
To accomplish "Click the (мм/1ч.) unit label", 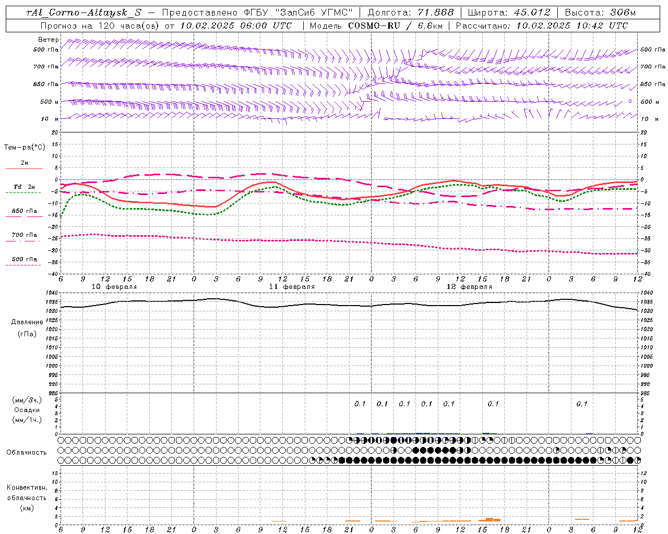I will tap(27, 420).
